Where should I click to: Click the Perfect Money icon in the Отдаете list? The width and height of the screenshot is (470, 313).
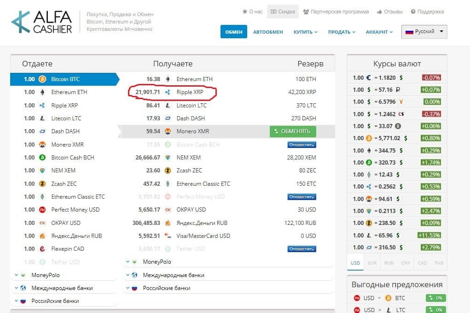(42, 209)
